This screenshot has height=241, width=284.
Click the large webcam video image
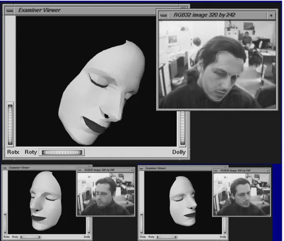click(217, 65)
